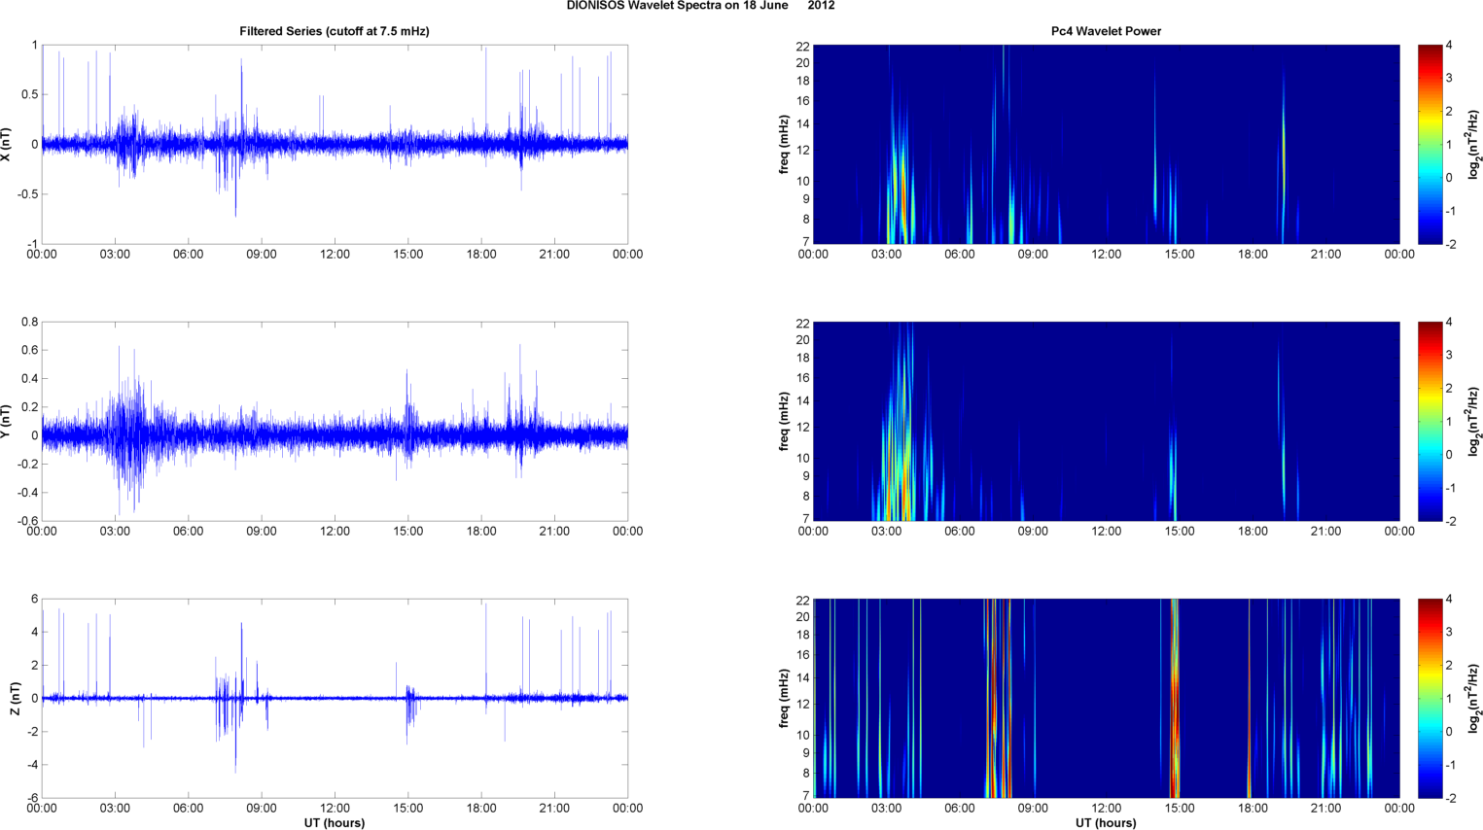Click the 0 tick on the middle colorbar
The image size is (1483, 830).
click(1449, 455)
